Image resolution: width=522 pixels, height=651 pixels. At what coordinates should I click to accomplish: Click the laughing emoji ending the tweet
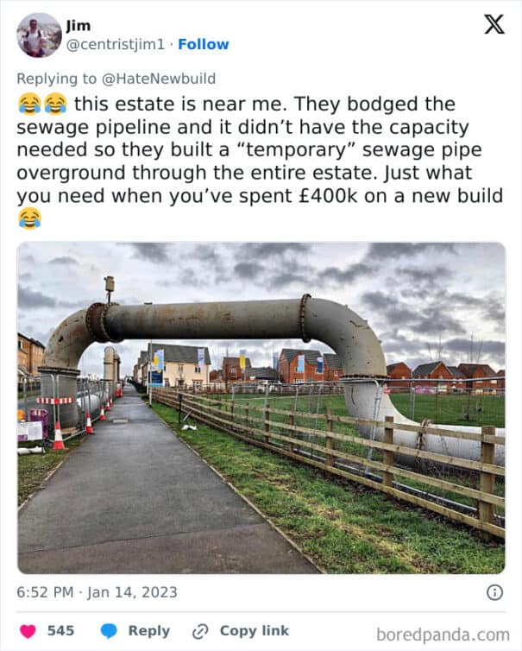(x=30, y=218)
